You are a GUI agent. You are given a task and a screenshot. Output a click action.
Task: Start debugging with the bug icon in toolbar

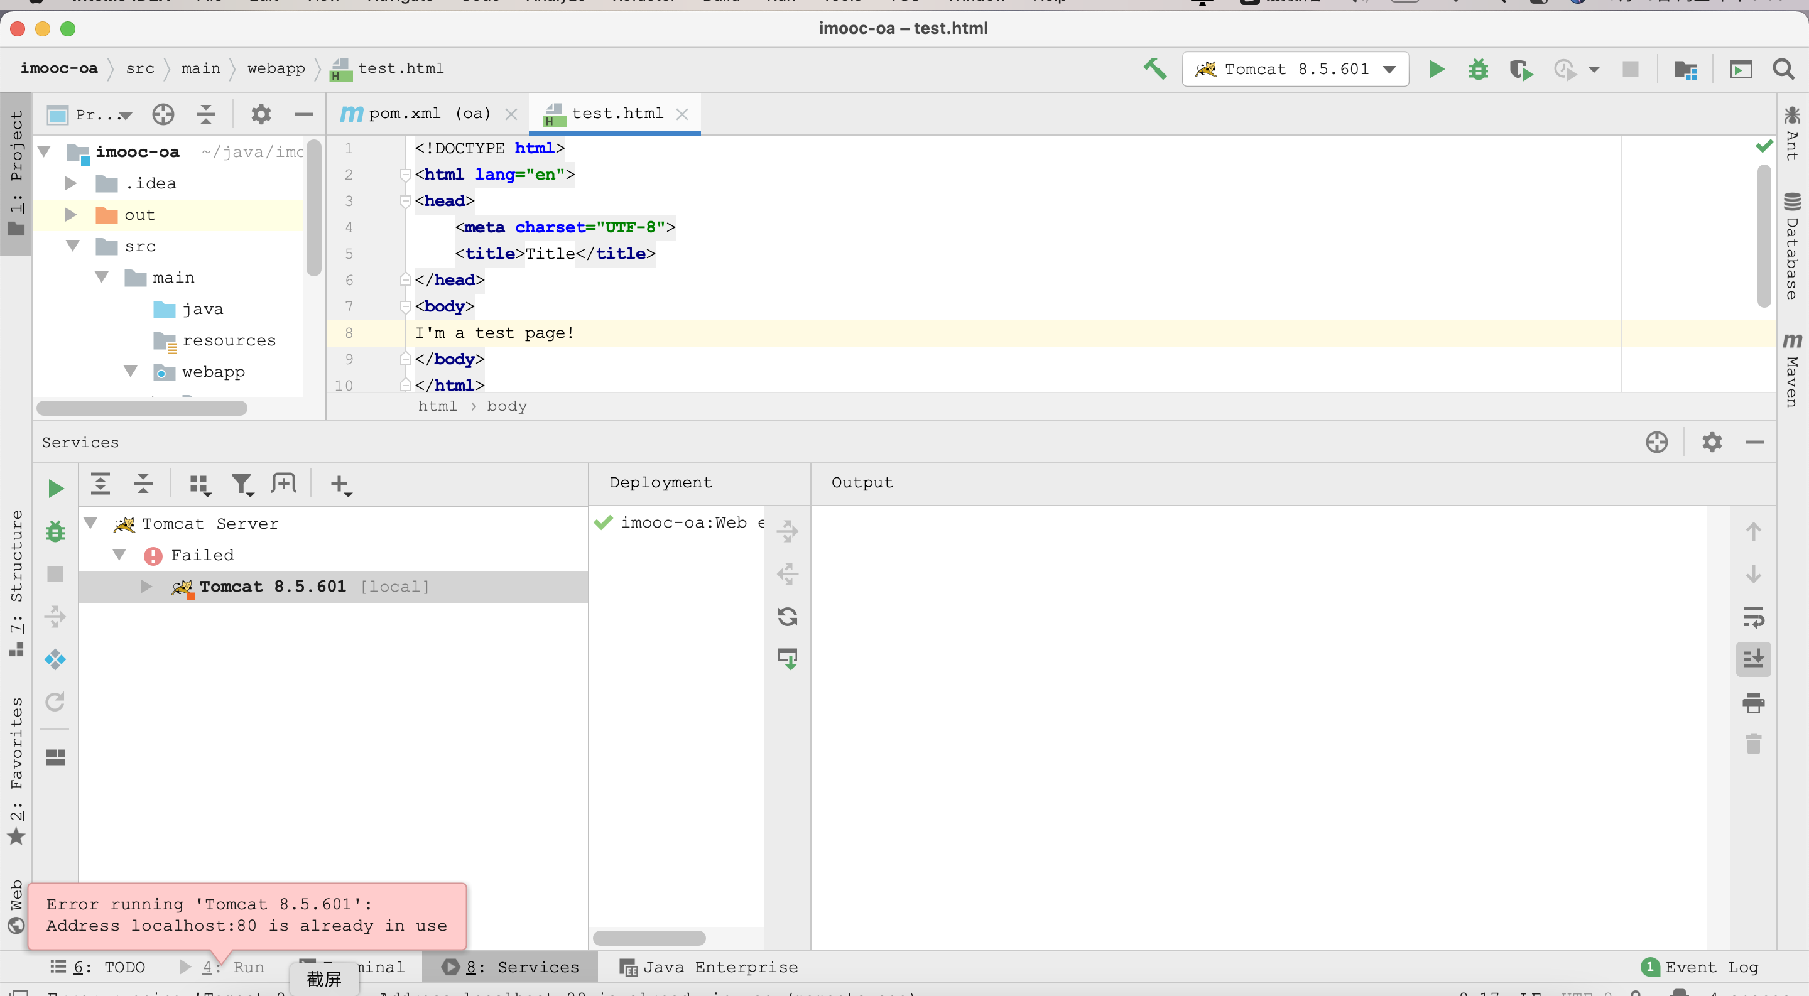point(1478,69)
